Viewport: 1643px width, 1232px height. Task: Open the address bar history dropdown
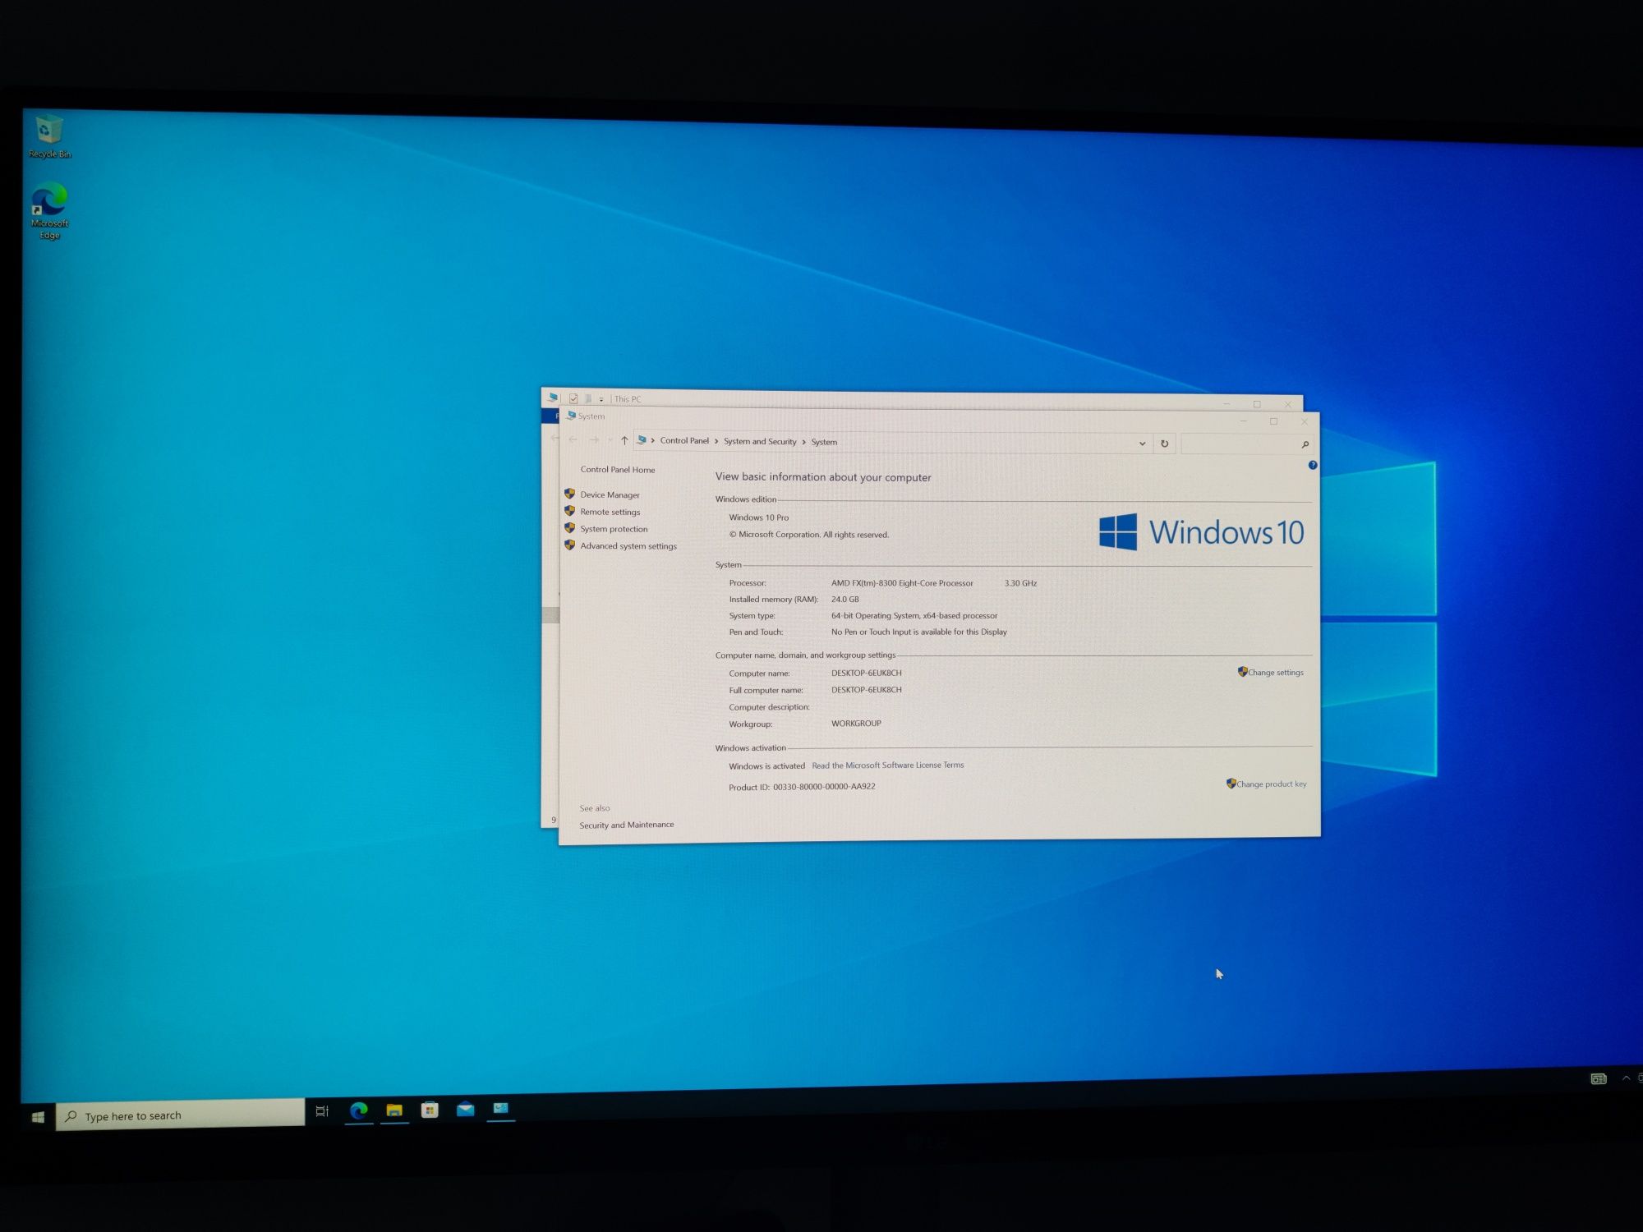[1142, 444]
